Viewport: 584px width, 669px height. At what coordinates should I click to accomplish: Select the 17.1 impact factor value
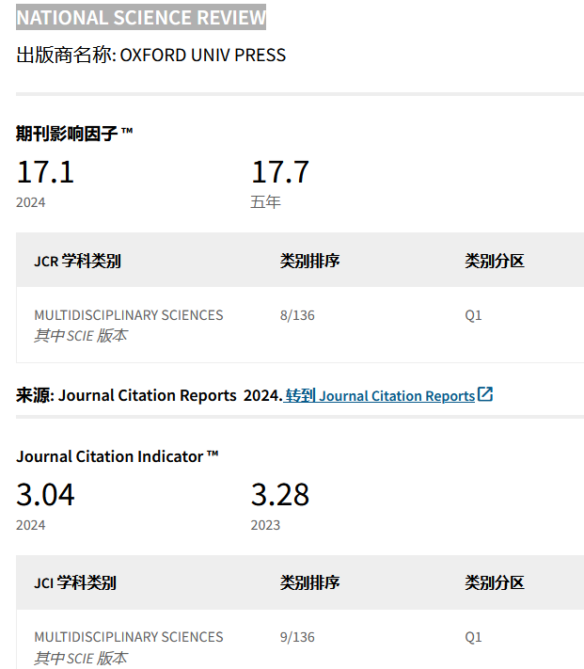[x=45, y=173]
